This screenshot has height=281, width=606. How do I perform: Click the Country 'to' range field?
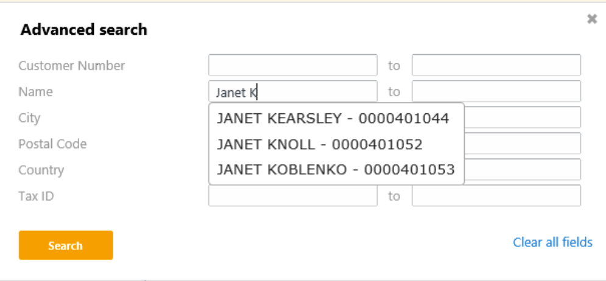click(523, 169)
